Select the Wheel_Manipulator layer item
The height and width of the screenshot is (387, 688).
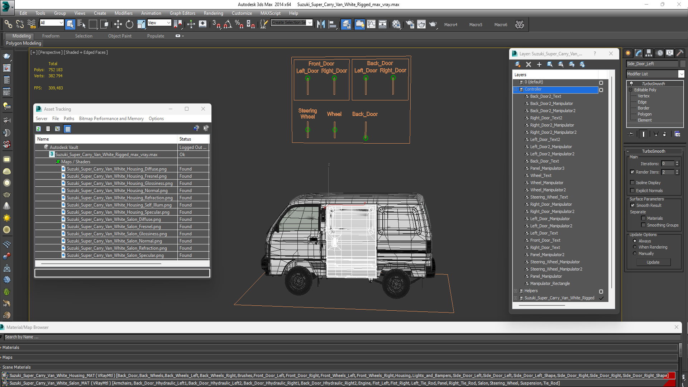point(546,183)
